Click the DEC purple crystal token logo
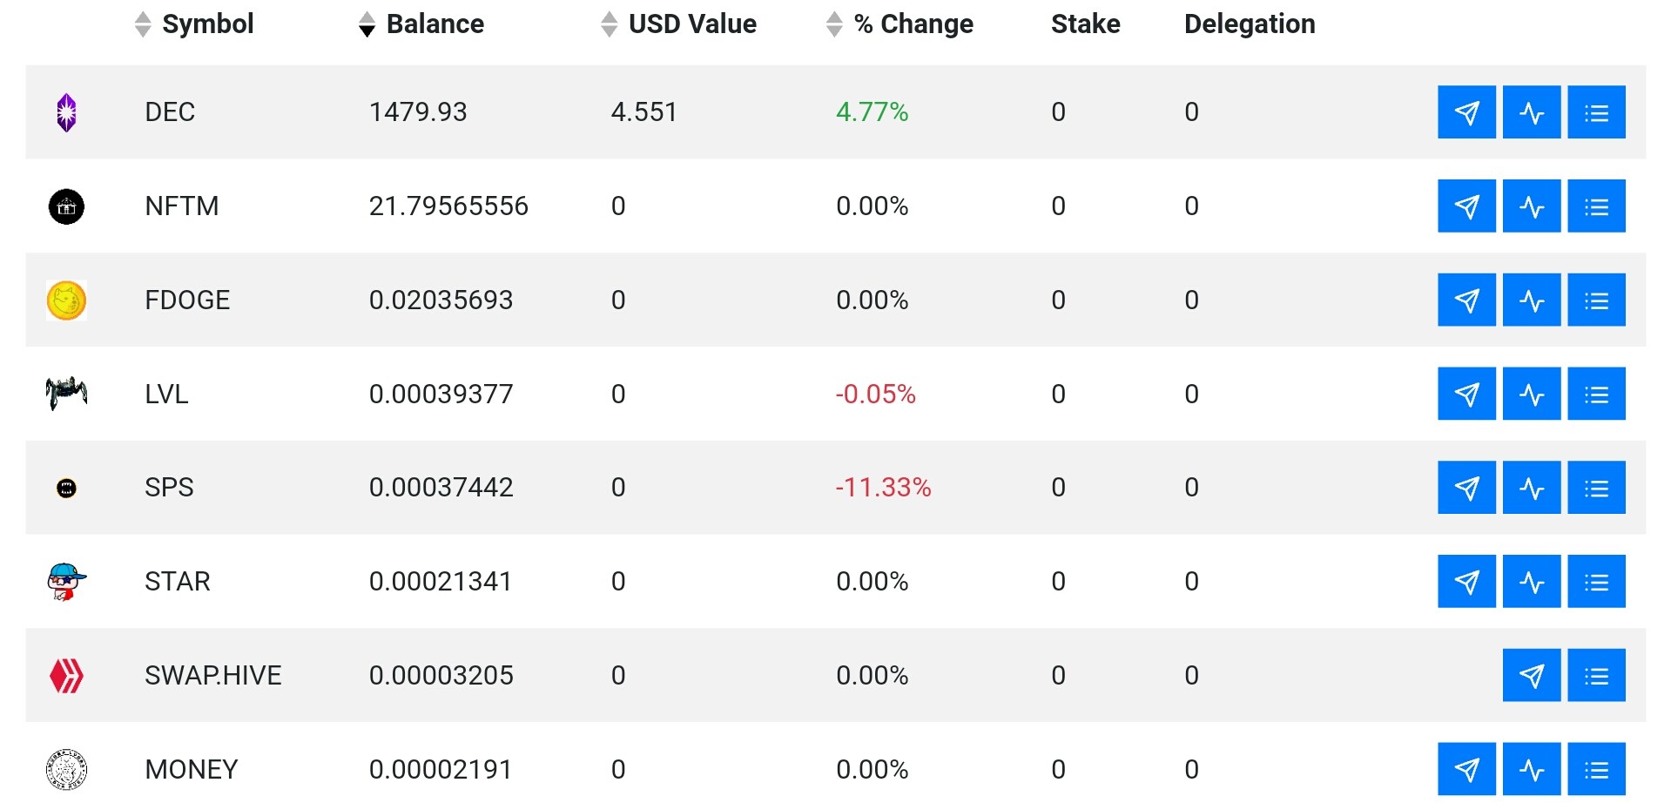The height and width of the screenshot is (803, 1671). tap(66, 112)
